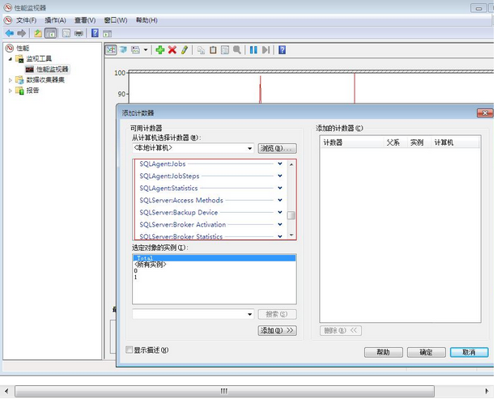Click the green plus add counter icon
497x399 pixels.
[160, 49]
